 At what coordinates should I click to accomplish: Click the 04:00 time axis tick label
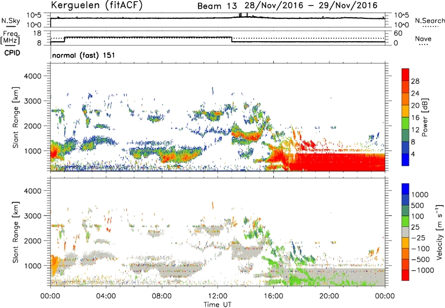coord(106,296)
